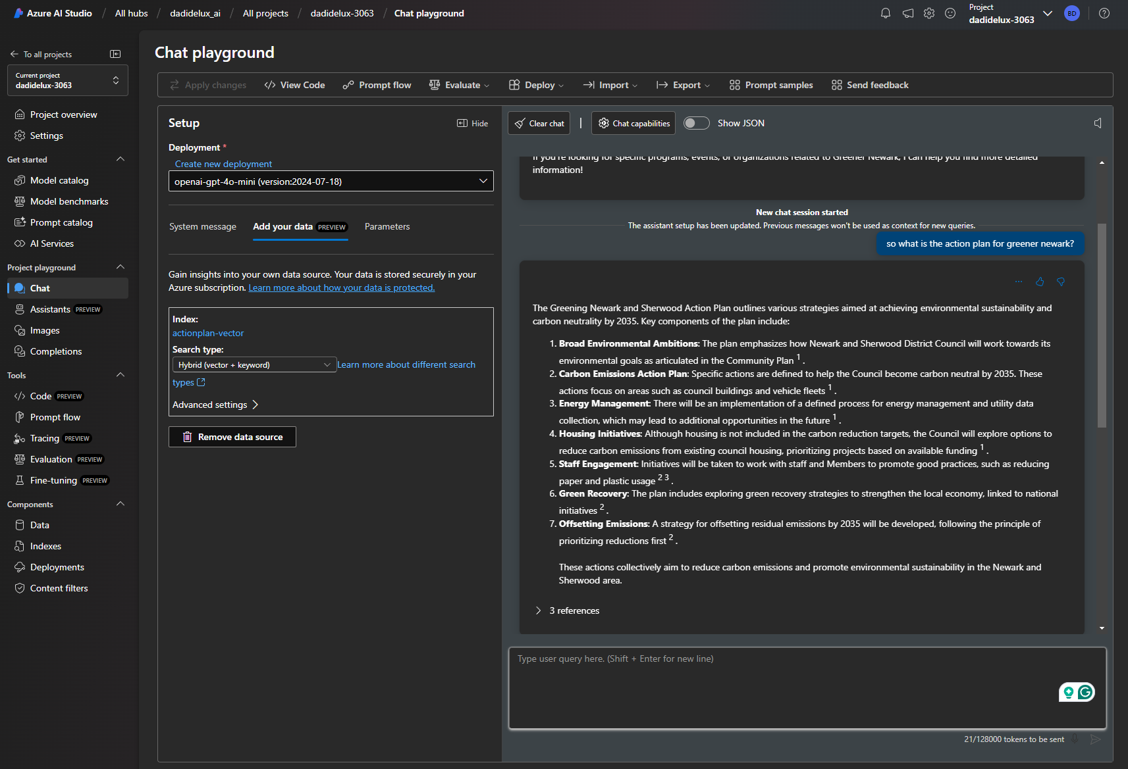
Task: Open the Deployment model dropdown
Action: click(x=331, y=182)
